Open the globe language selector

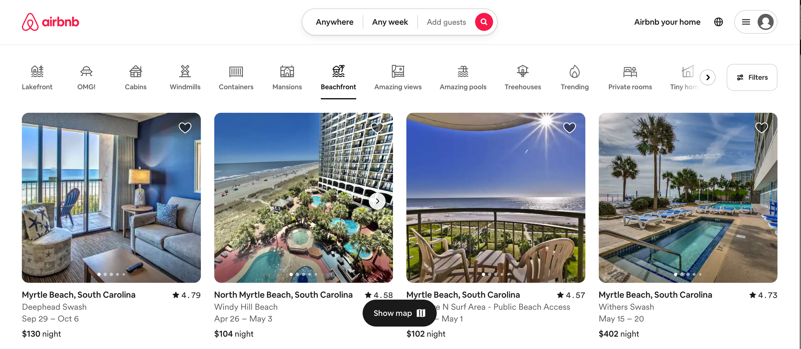(x=718, y=22)
